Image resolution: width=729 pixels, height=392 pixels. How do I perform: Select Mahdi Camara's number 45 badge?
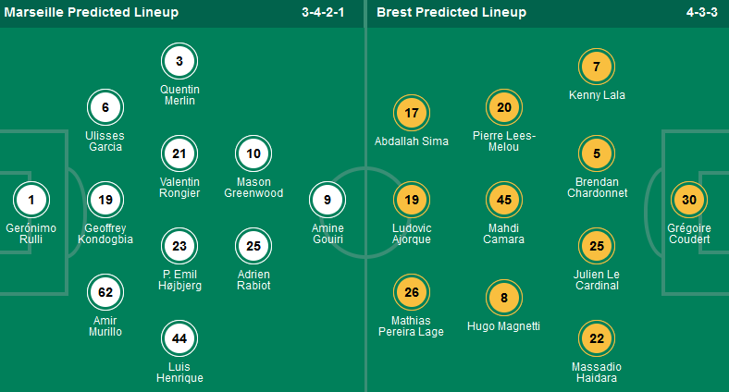tap(504, 200)
